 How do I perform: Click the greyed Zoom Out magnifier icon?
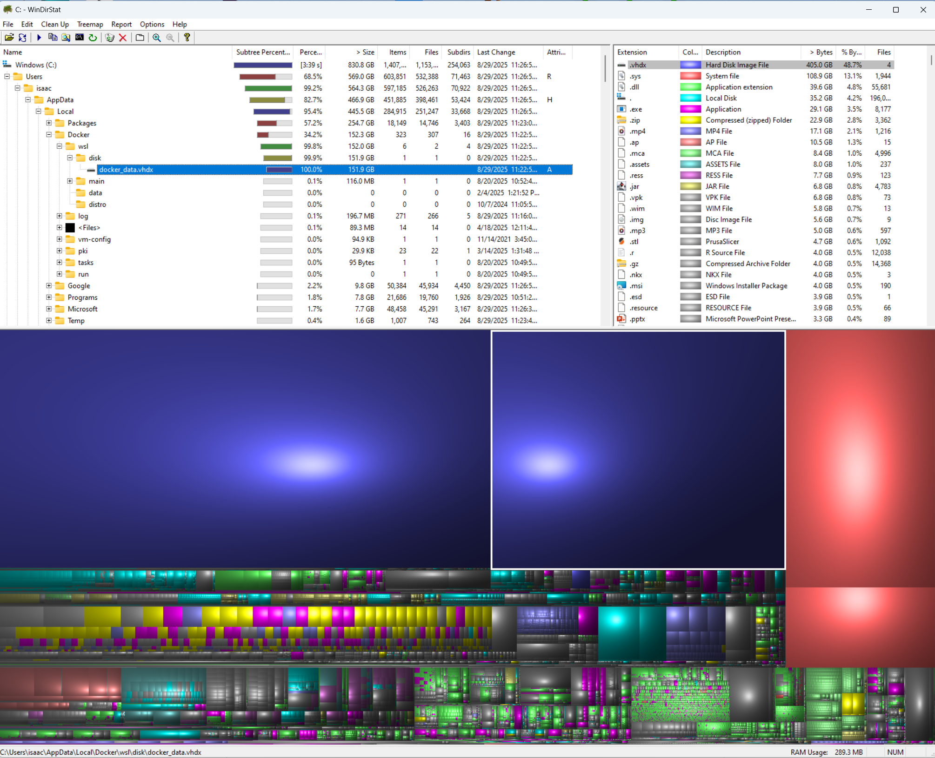(x=170, y=38)
